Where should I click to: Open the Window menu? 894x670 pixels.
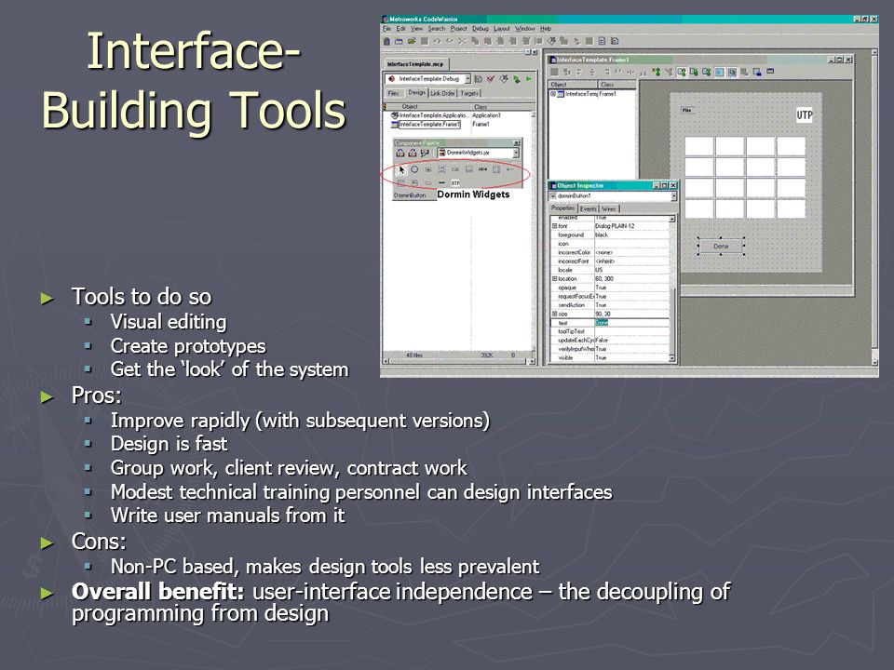coord(524,29)
